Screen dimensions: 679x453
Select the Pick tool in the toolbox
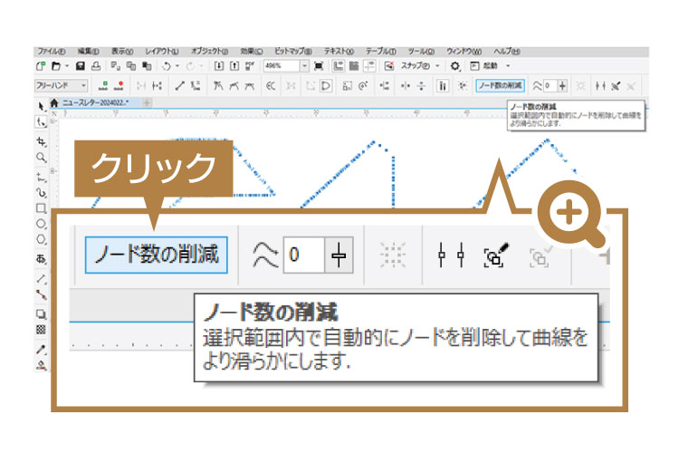[41, 106]
